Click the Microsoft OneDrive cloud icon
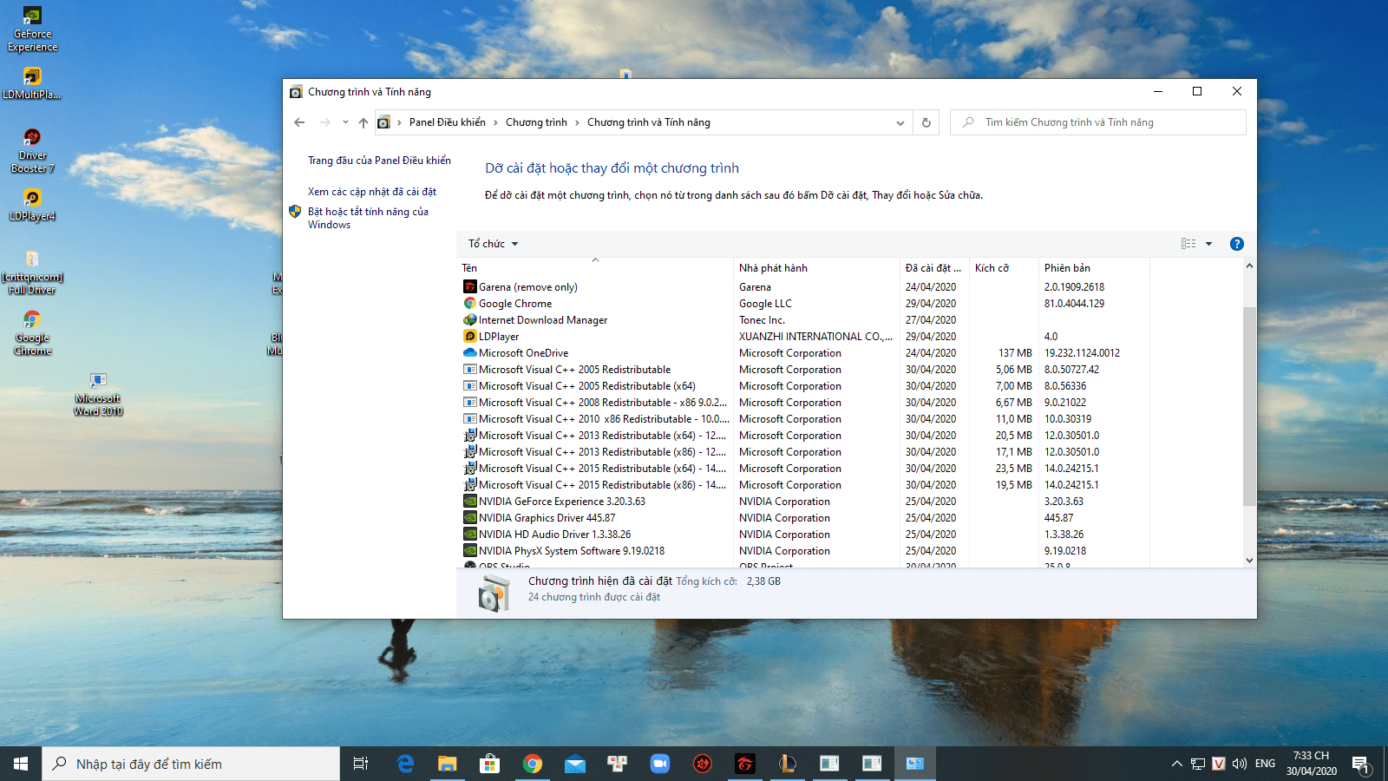This screenshot has height=781, width=1388. click(470, 352)
